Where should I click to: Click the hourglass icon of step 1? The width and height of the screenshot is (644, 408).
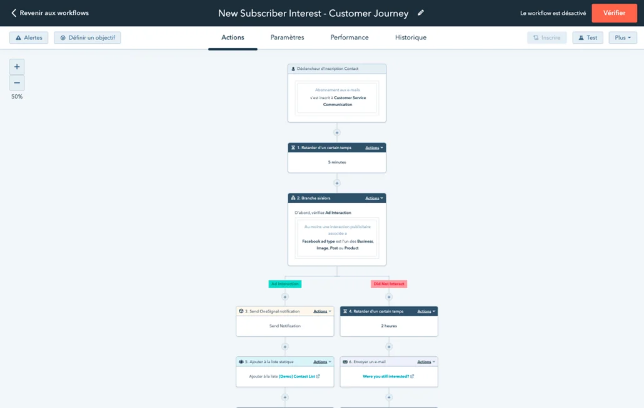coord(293,147)
